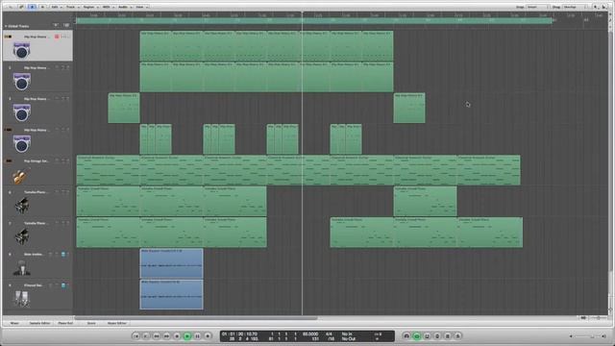Click the drum machine icon on the top selected track
Image resolution: width=615 pixels, height=346 pixels.
21,51
